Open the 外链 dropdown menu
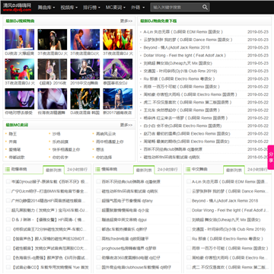This screenshot has height=274, width=274. 138,8
